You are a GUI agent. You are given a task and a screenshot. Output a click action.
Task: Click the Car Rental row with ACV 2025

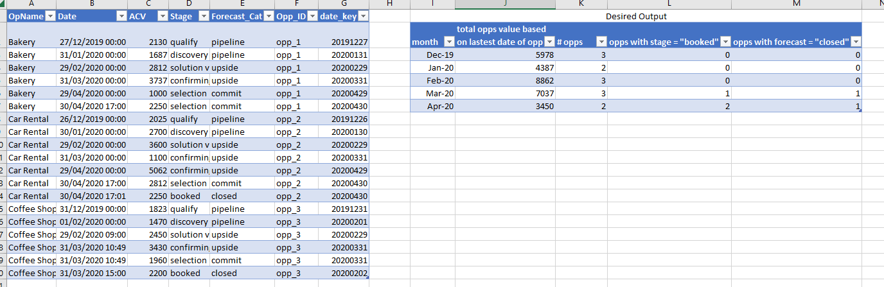click(188, 119)
